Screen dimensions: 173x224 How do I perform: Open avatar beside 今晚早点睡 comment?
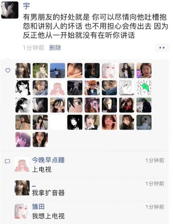[x=22, y=164]
